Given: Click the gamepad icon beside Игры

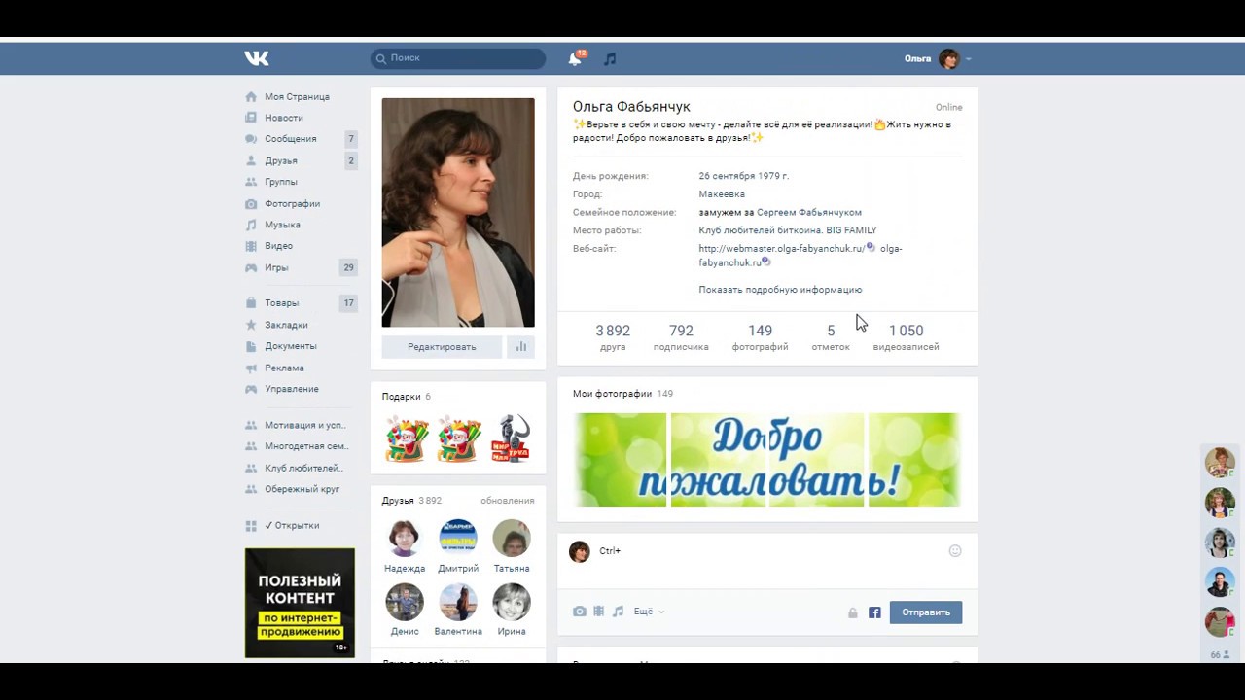Looking at the screenshot, I should pos(251,267).
